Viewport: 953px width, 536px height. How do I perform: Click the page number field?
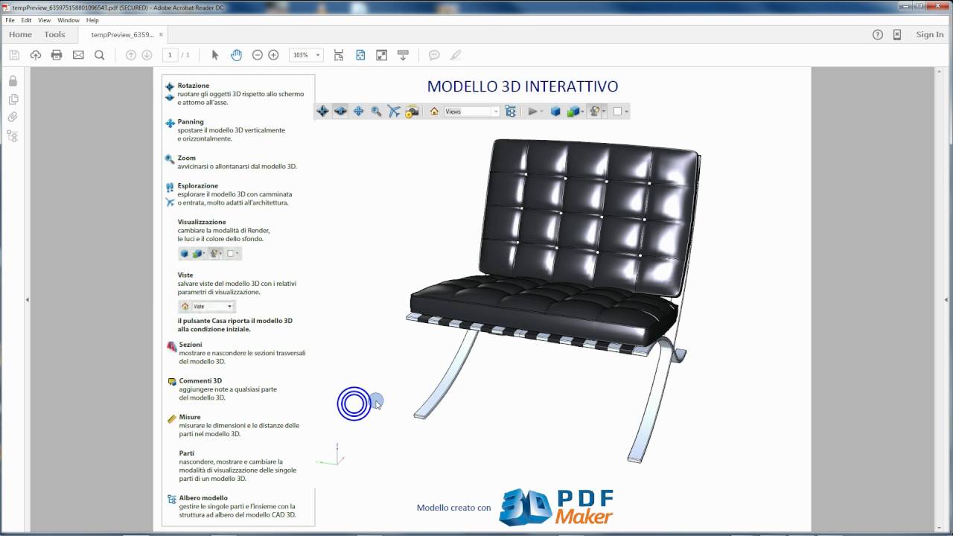[170, 55]
